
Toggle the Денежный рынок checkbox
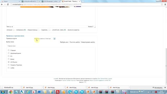(9, 53)
